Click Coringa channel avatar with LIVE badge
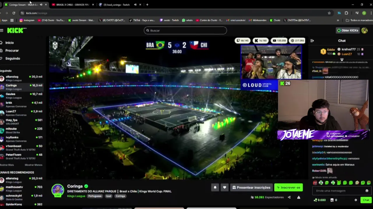The height and width of the screenshot is (209, 373). (58, 190)
